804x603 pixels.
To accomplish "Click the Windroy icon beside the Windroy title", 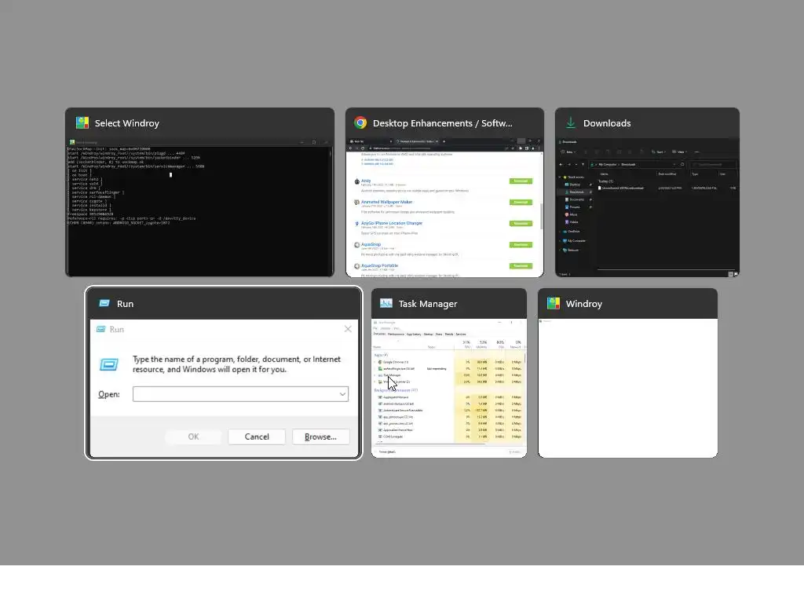I will [554, 303].
